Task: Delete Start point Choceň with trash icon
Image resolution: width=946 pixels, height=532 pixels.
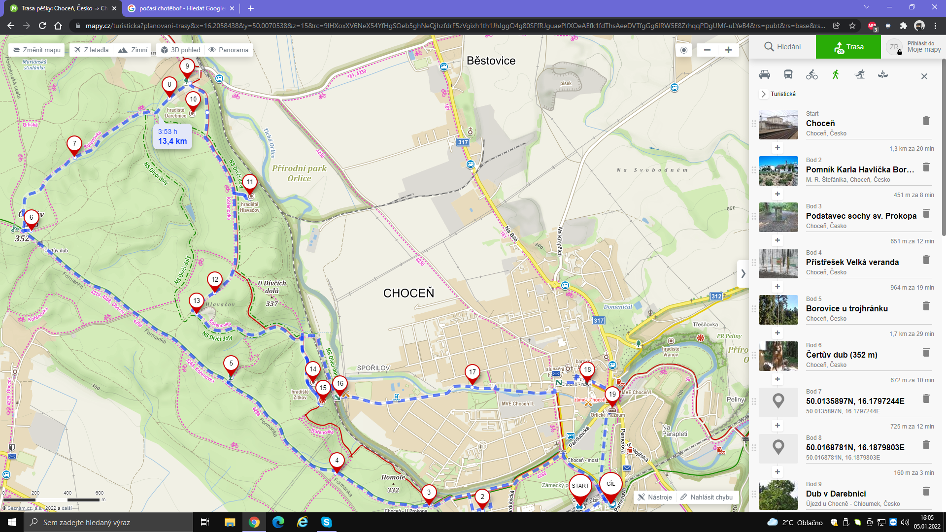Action: [x=926, y=121]
